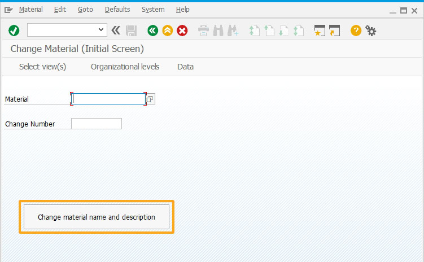Click the Create New Session icon
The width and height of the screenshot is (424, 262).
tap(320, 30)
